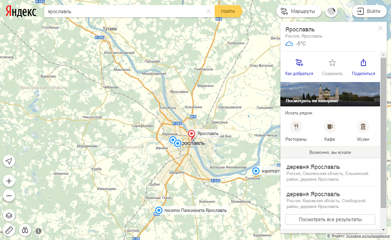Open the binoculars panoramas tool

coord(25,230)
